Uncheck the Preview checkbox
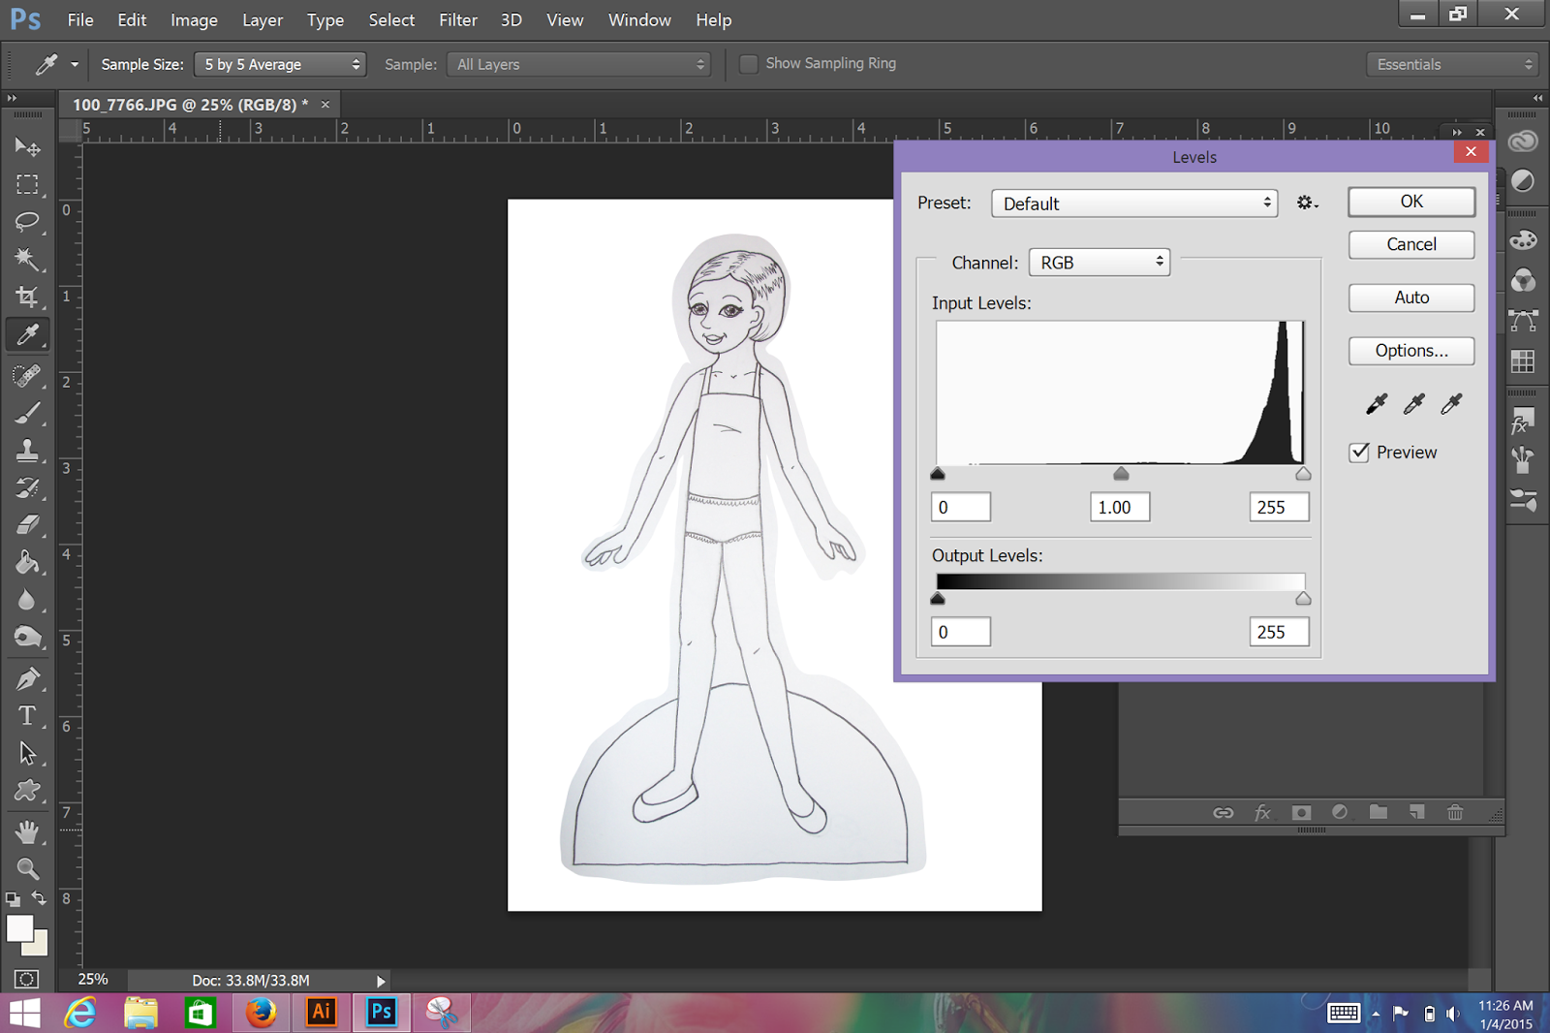This screenshot has height=1033, width=1550. tap(1359, 453)
